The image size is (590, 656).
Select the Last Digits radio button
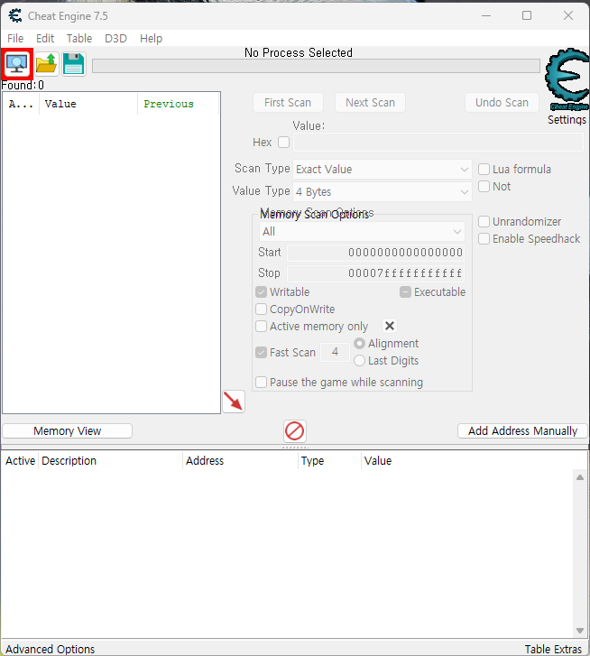click(x=359, y=361)
